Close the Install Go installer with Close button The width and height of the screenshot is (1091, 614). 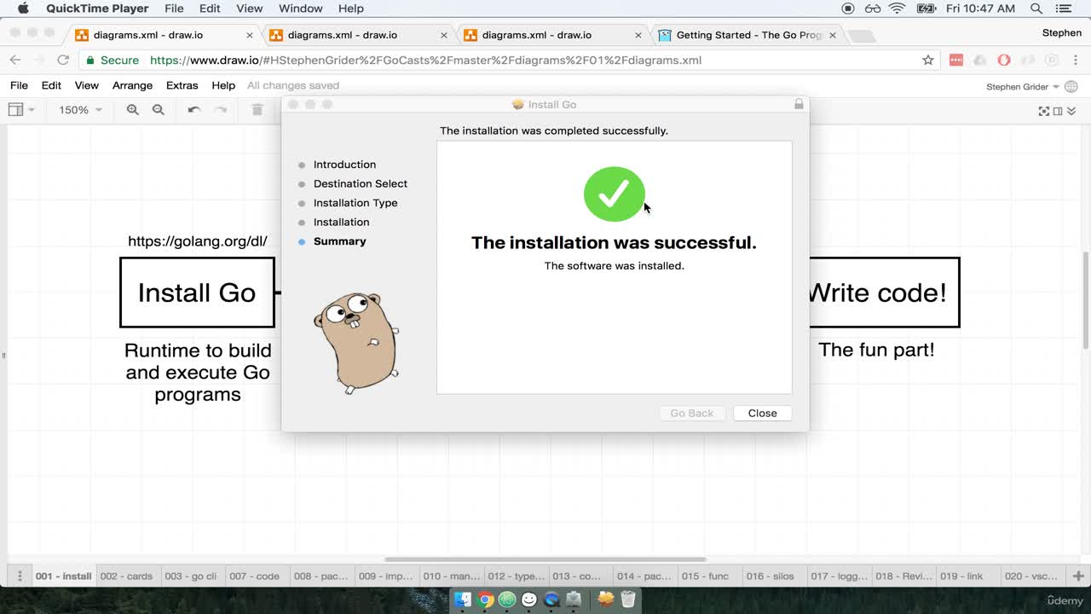pyautogui.click(x=762, y=413)
